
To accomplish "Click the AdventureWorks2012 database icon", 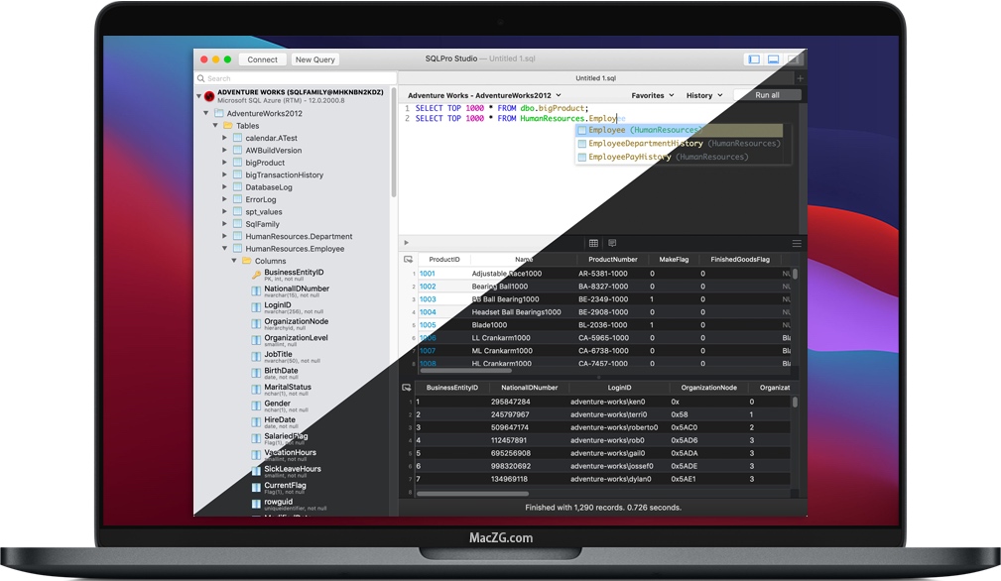I will [219, 113].
